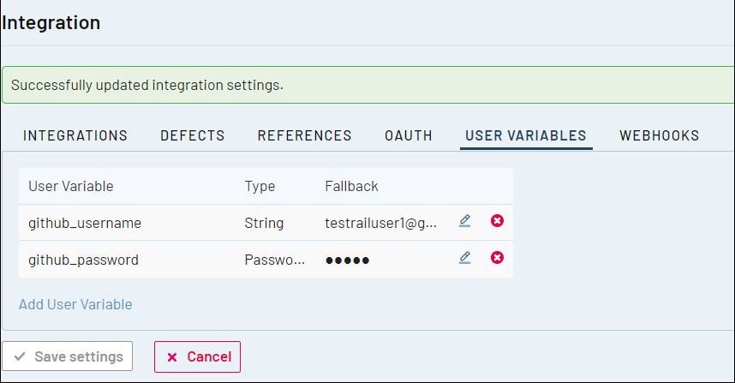The image size is (735, 383).
Task: Click the testrailuser1 fallback value
Action: point(381,223)
